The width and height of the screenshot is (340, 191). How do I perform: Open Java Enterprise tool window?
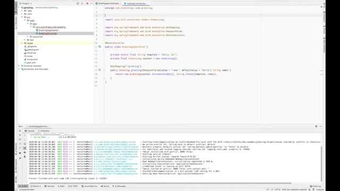(x=89, y=186)
